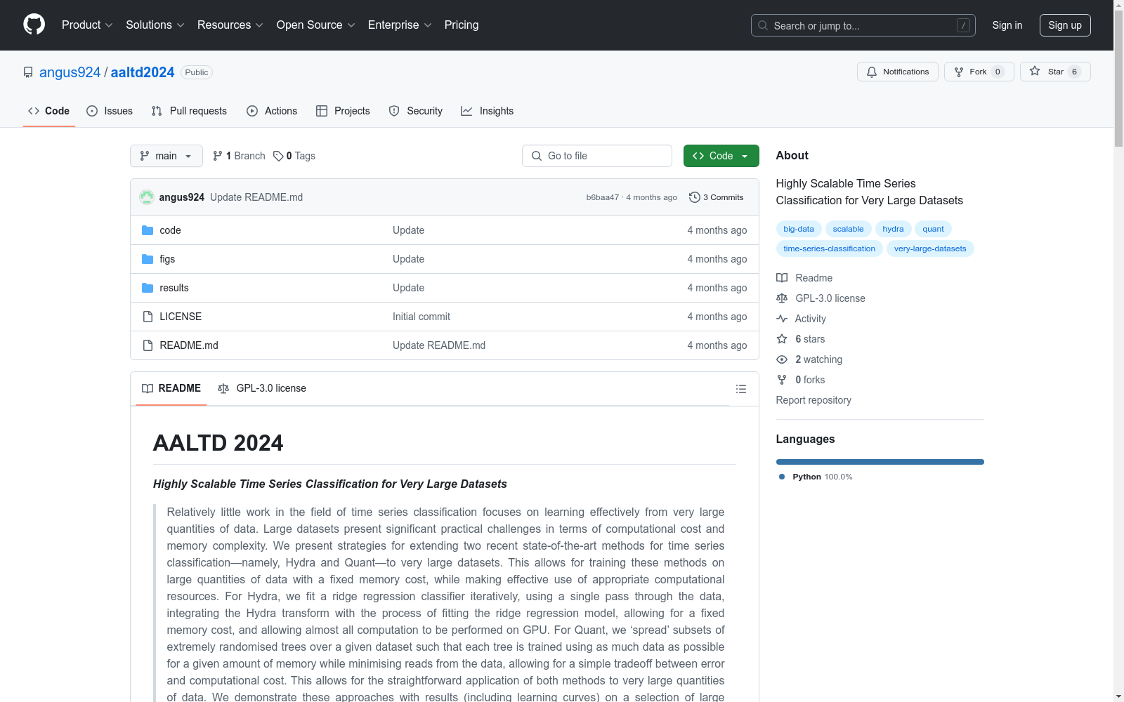Viewport: 1124px width, 702px height.
Task: Click Report repository
Action: (x=813, y=400)
